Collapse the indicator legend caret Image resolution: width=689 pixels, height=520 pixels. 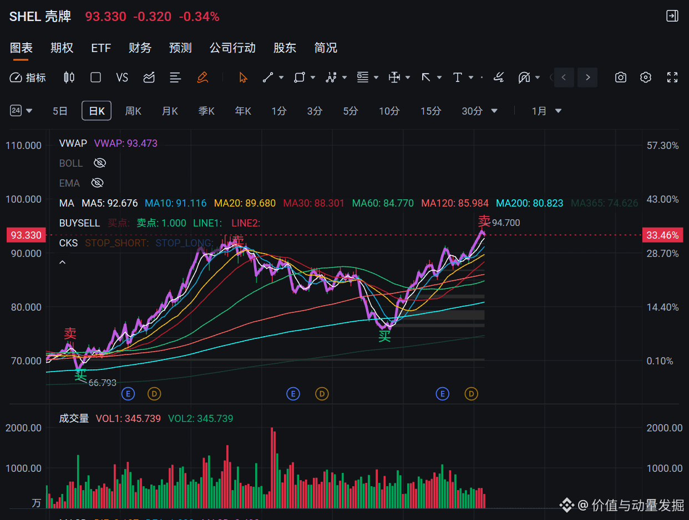click(x=62, y=262)
